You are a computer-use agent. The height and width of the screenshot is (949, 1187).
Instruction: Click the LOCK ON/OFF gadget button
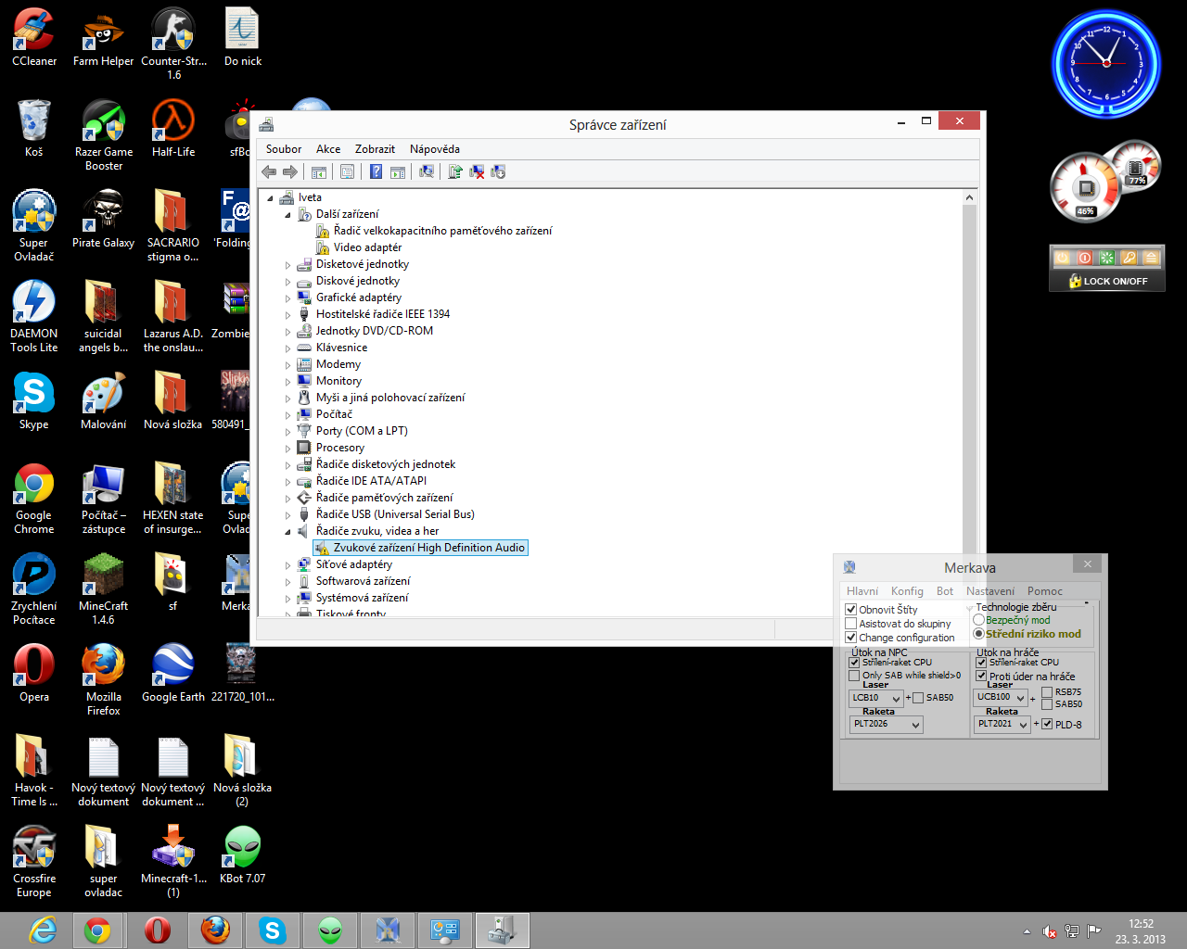point(1107,281)
